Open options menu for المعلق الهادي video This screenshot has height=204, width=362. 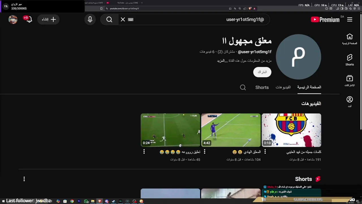204,152
